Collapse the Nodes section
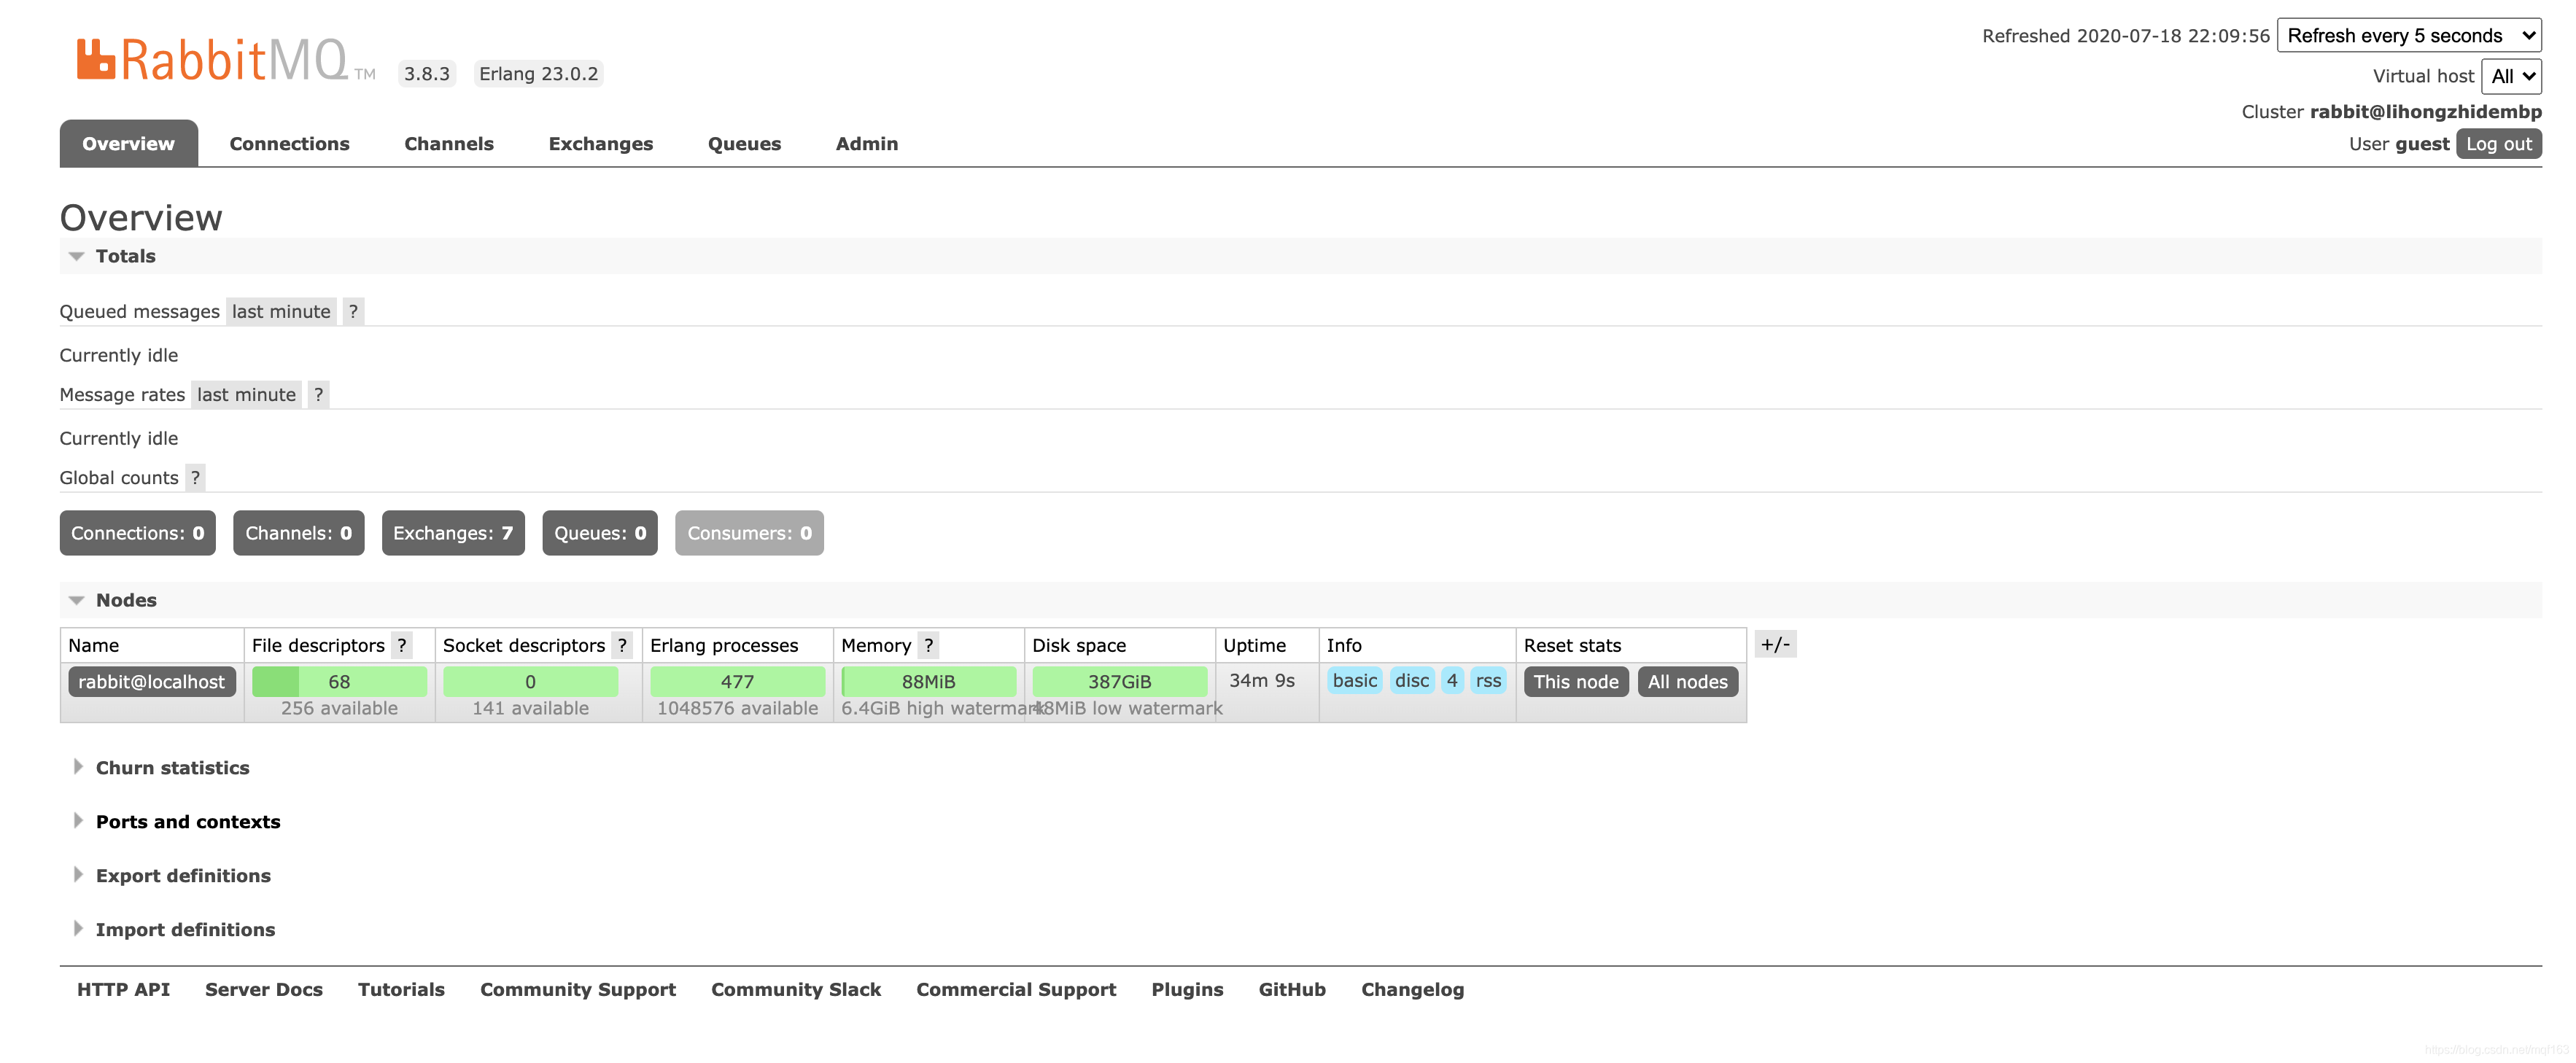Viewport: 2576px width, 1063px height. click(126, 600)
